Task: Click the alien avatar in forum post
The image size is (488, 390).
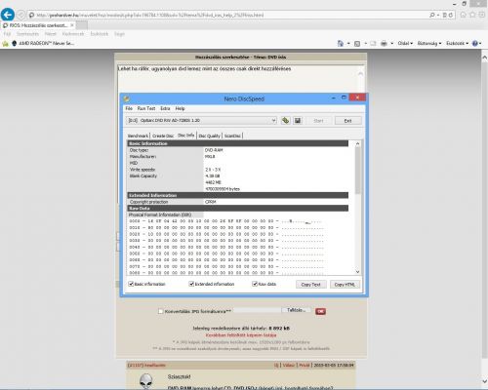Action: (146, 380)
